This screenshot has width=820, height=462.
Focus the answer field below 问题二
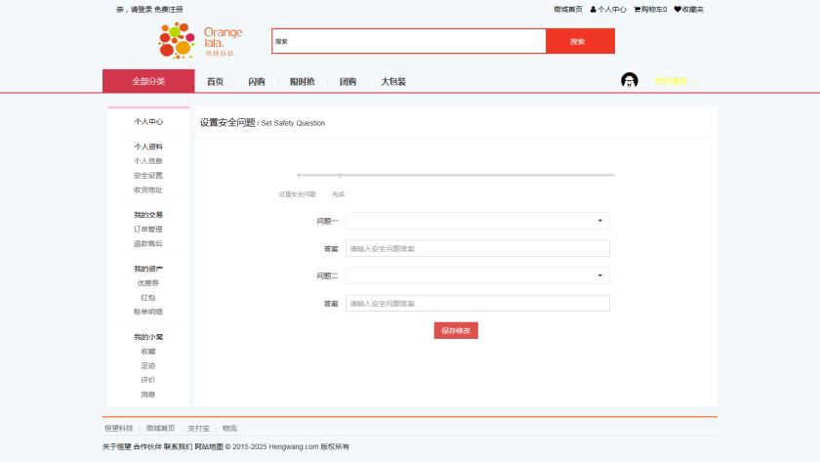pos(477,304)
